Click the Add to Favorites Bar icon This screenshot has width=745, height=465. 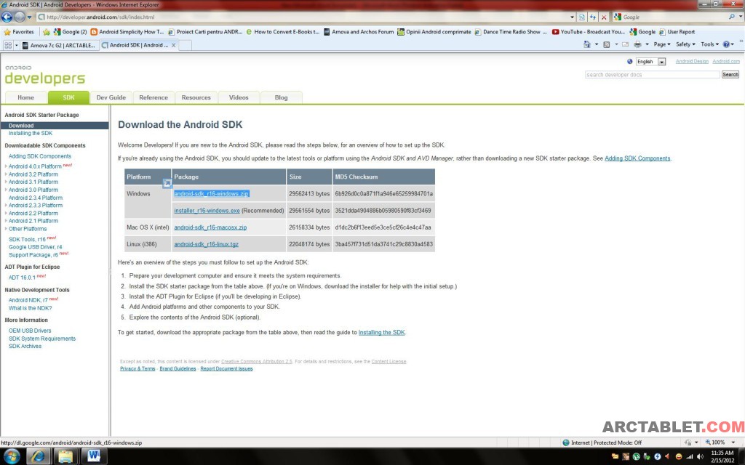point(46,32)
